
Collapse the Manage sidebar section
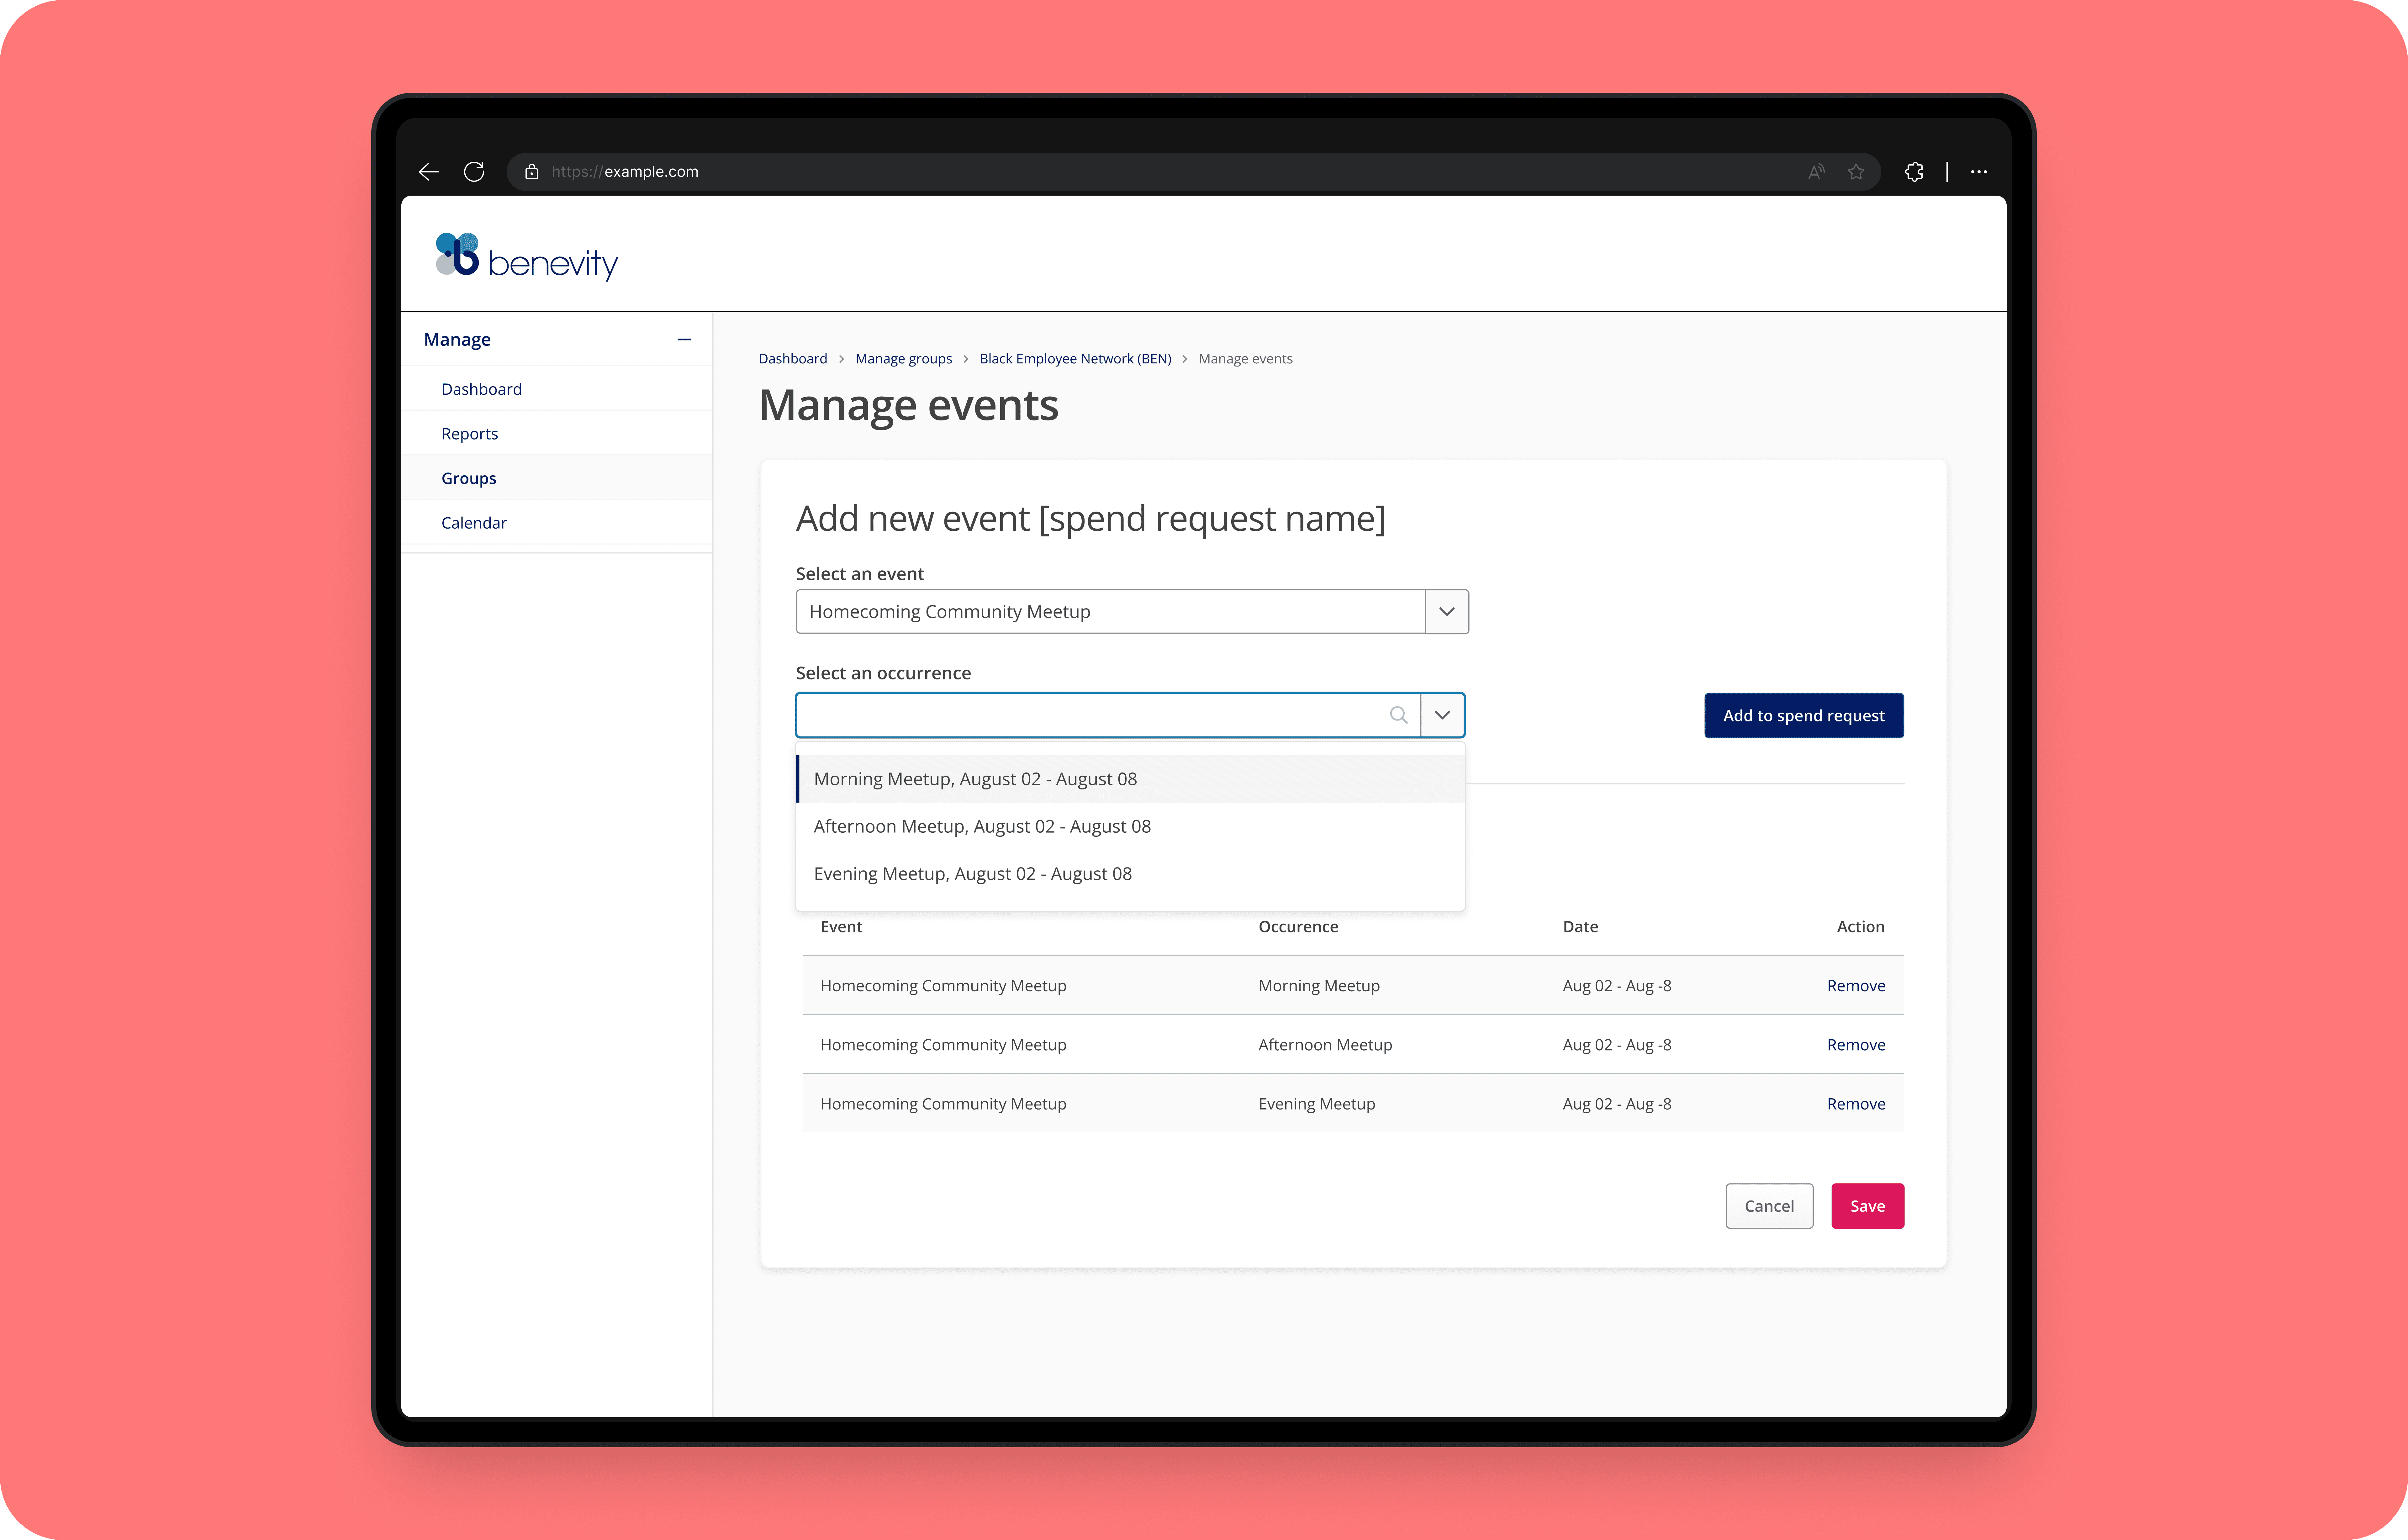point(684,340)
